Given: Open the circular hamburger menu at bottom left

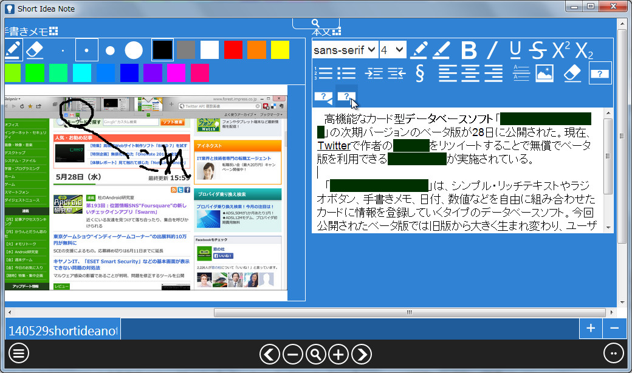Looking at the screenshot, I should pos(19,354).
